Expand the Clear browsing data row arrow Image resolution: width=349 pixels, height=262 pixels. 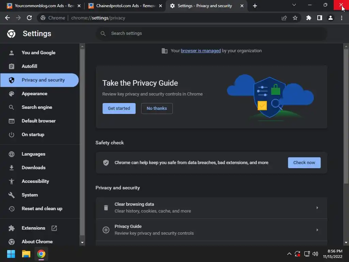click(317, 208)
